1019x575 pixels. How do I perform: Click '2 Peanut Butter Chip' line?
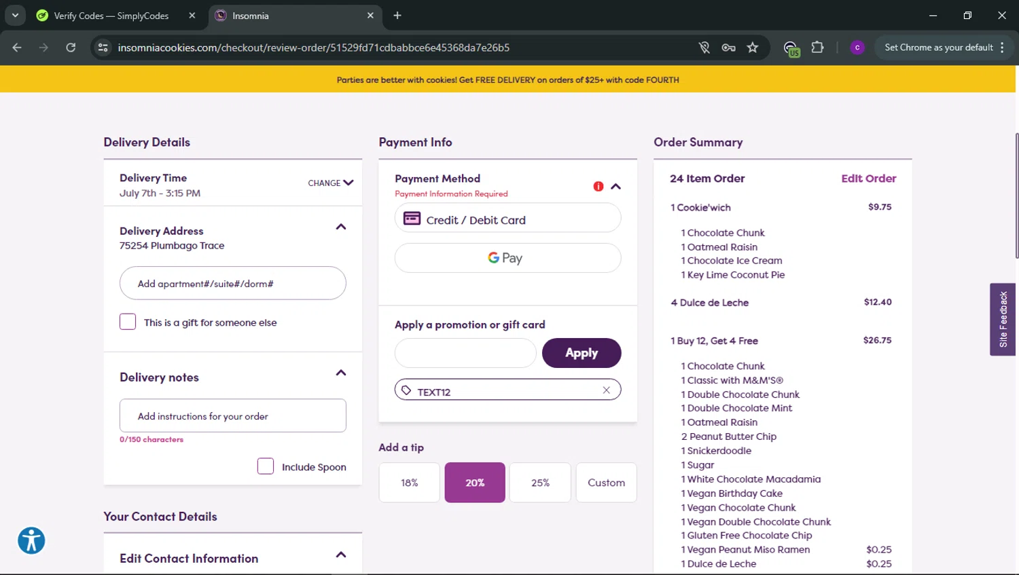[728, 437]
